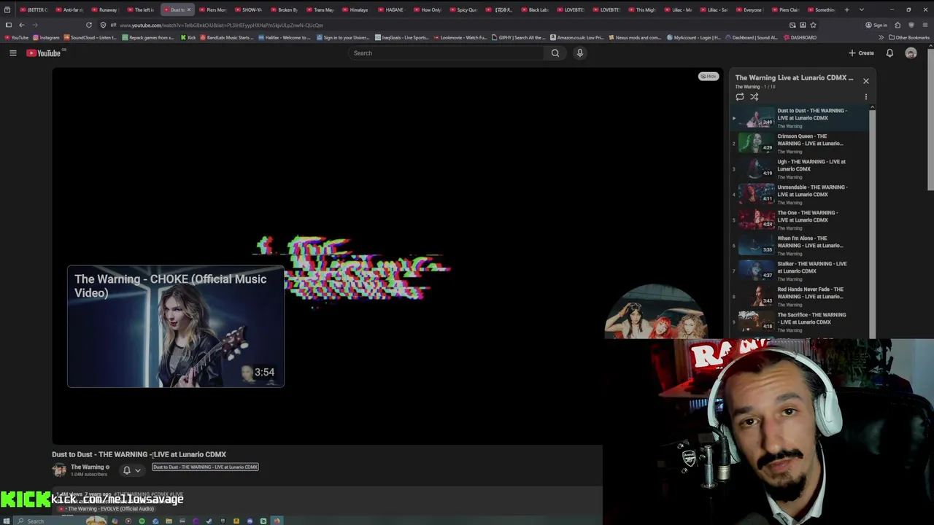Screen dimensions: 934x525
Task: Open The Warning channel name link
Action: pos(88,467)
